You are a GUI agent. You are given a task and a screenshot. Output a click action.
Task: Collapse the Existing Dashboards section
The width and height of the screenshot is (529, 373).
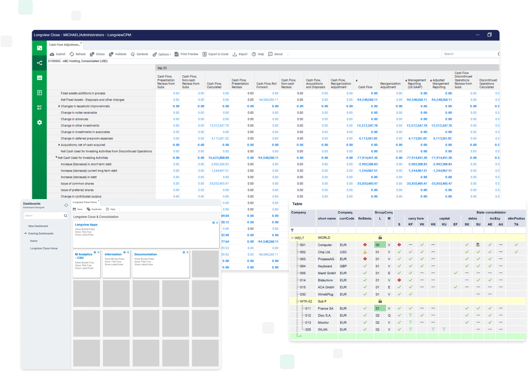26,234
